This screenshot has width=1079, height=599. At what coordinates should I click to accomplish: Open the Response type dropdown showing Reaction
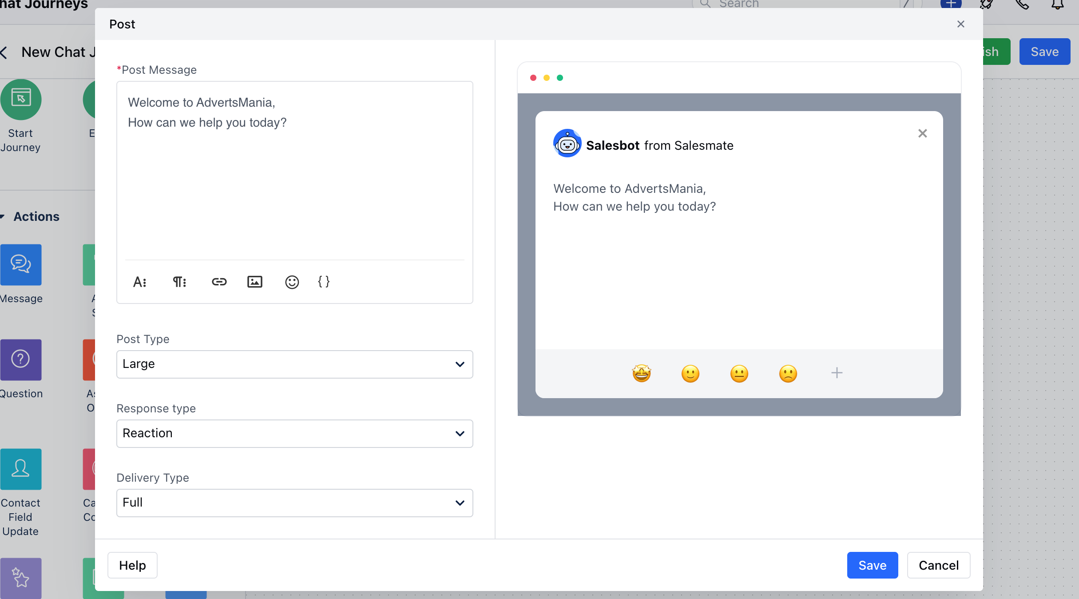point(294,434)
